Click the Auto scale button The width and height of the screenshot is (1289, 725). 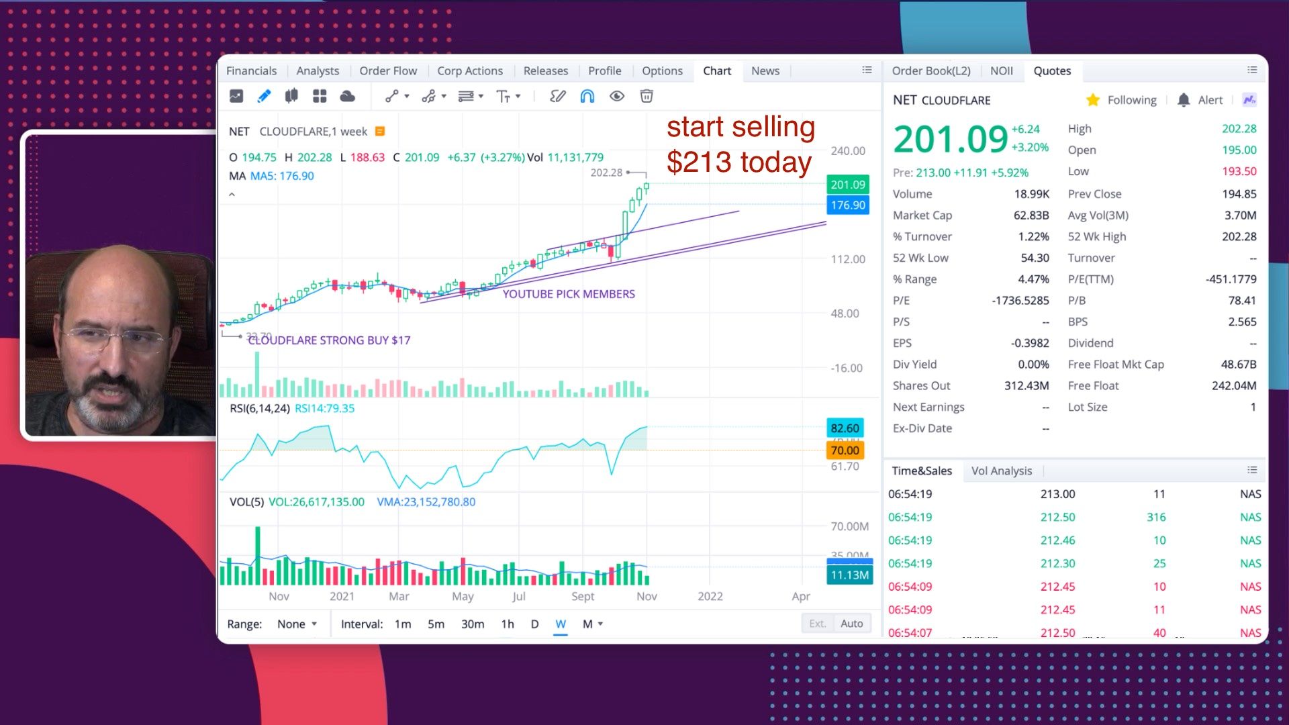[851, 623]
